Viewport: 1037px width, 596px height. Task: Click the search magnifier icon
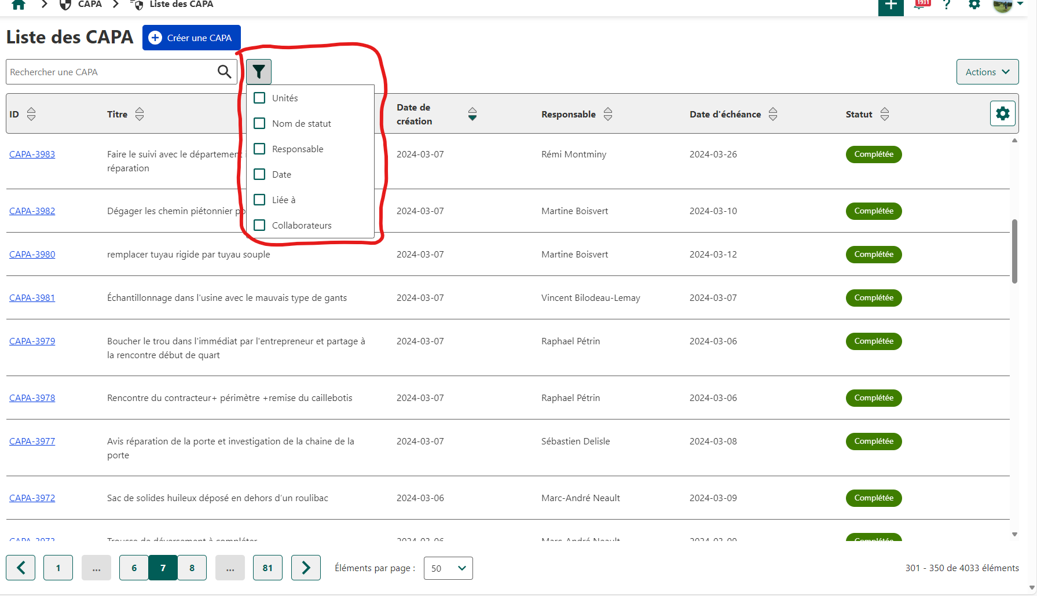pyautogui.click(x=224, y=72)
